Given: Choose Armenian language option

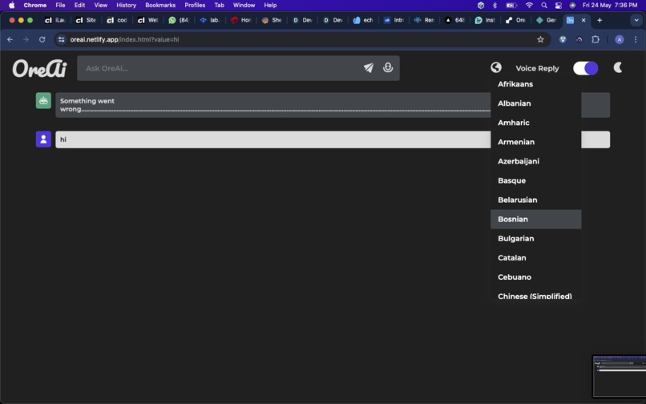Looking at the screenshot, I should [536, 142].
